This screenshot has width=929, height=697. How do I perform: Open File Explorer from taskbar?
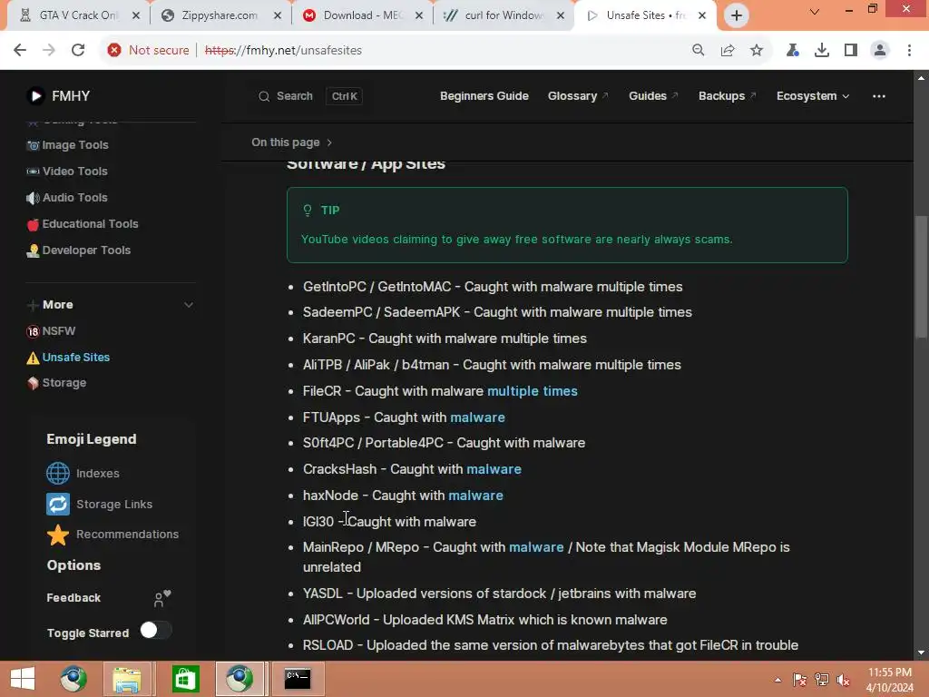pyautogui.click(x=127, y=679)
